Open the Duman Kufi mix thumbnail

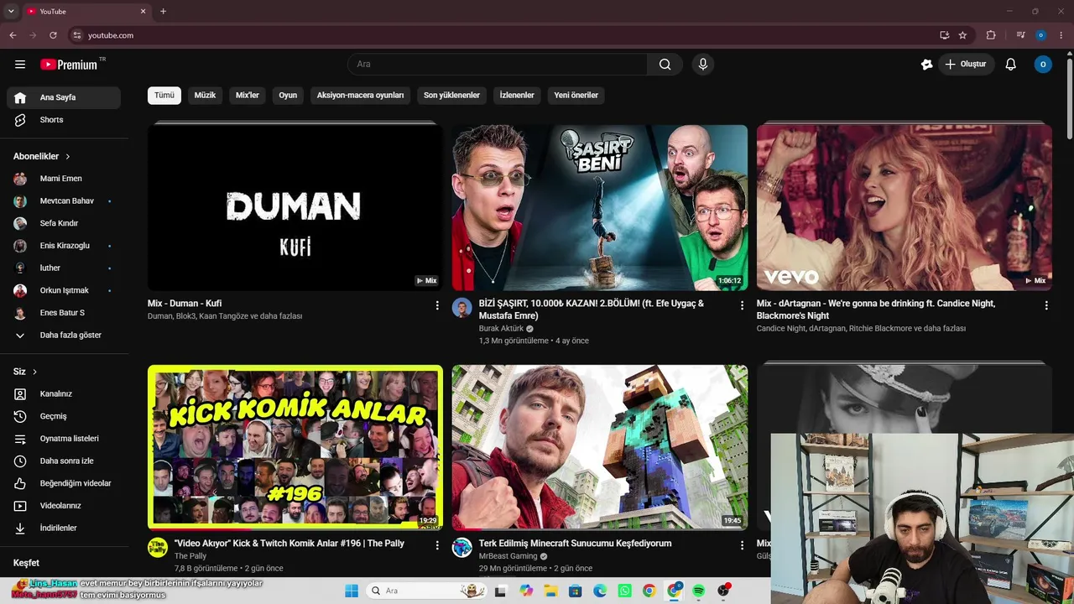pyautogui.click(x=295, y=207)
